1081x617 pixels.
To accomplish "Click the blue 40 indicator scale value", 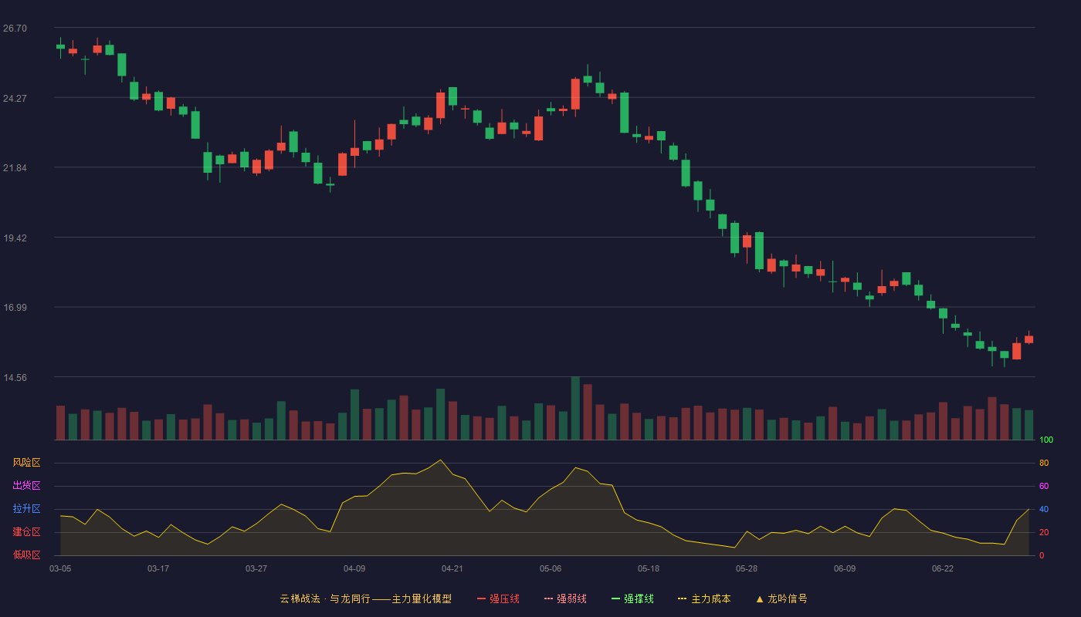I will coord(1044,510).
